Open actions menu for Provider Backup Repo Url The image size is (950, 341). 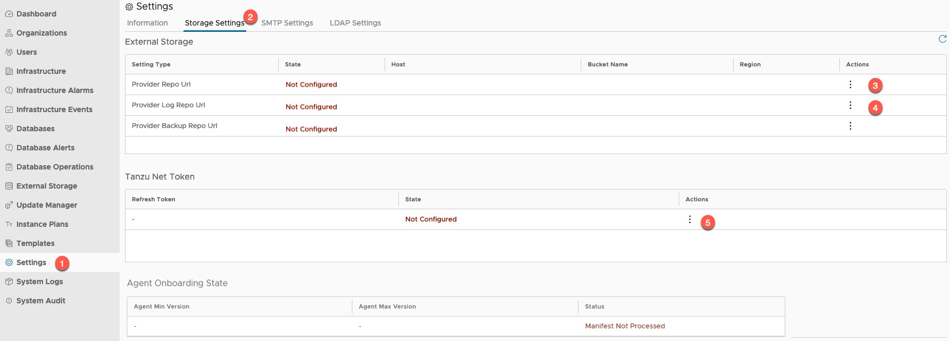pyautogui.click(x=851, y=126)
